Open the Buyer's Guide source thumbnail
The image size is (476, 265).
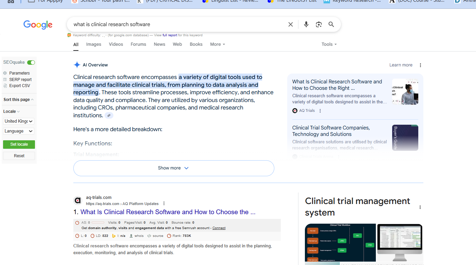point(405,138)
